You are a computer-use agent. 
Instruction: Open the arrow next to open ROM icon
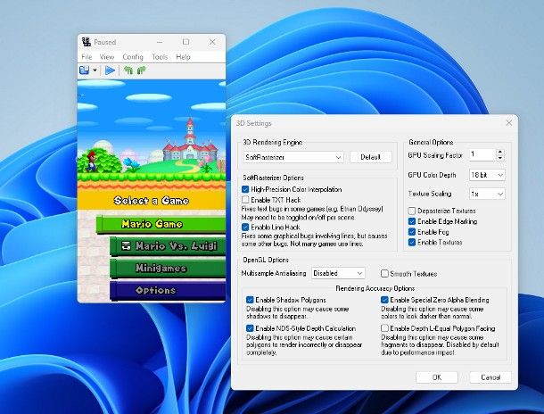click(x=95, y=70)
